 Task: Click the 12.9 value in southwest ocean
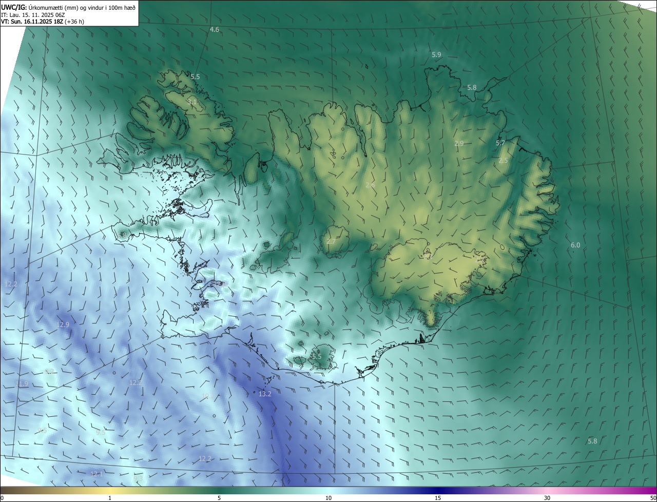pyautogui.click(x=63, y=324)
